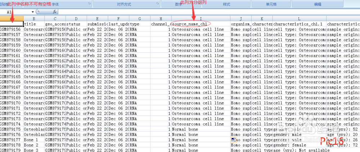Select column F header
This screenshot has width=360, height=152.
118,19
